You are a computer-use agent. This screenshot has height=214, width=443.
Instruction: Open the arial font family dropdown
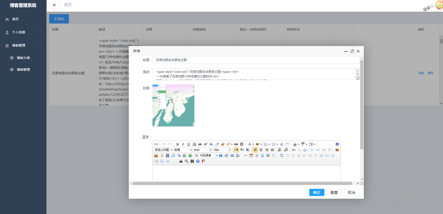point(202,150)
